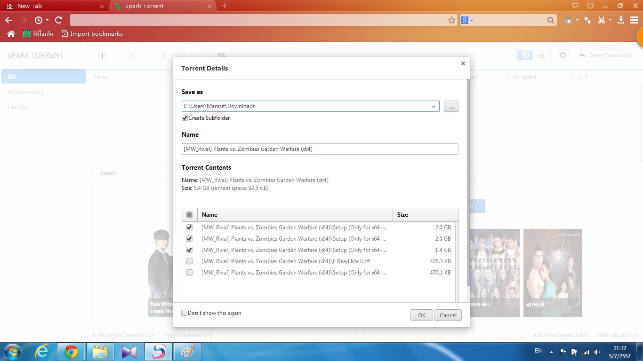The image size is (643, 361).
Task: Open Windows Start menu
Action: [12, 352]
